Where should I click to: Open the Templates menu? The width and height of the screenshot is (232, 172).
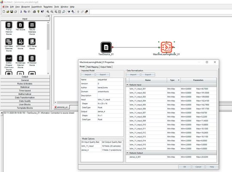tap(48, 6)
